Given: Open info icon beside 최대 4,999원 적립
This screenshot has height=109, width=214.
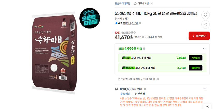Looking at the screenshot, I should click(x=144, y=49).
